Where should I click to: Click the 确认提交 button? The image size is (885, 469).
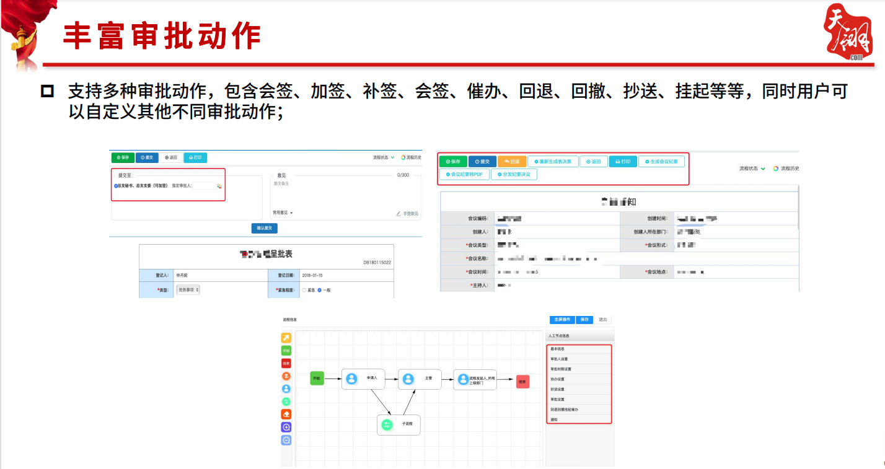point(265,228)
